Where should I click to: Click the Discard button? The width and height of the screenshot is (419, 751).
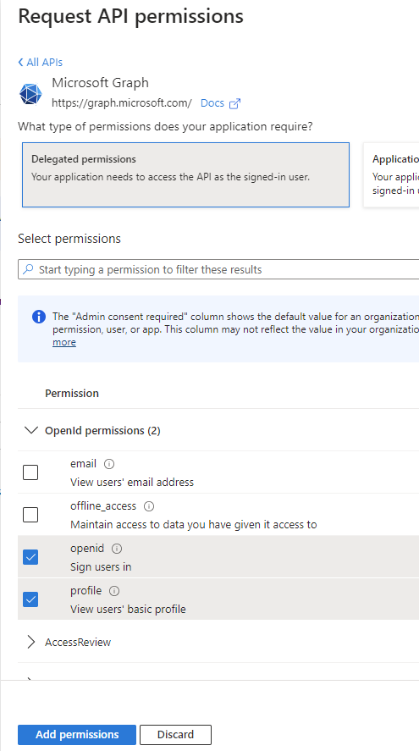176,735
